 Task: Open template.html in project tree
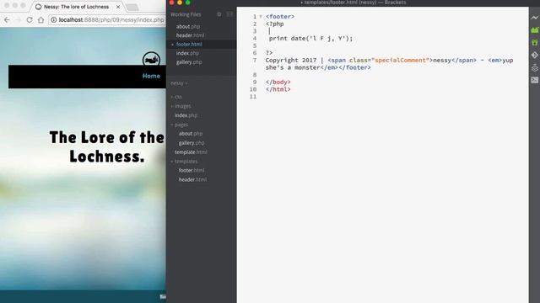coord(191,152)
